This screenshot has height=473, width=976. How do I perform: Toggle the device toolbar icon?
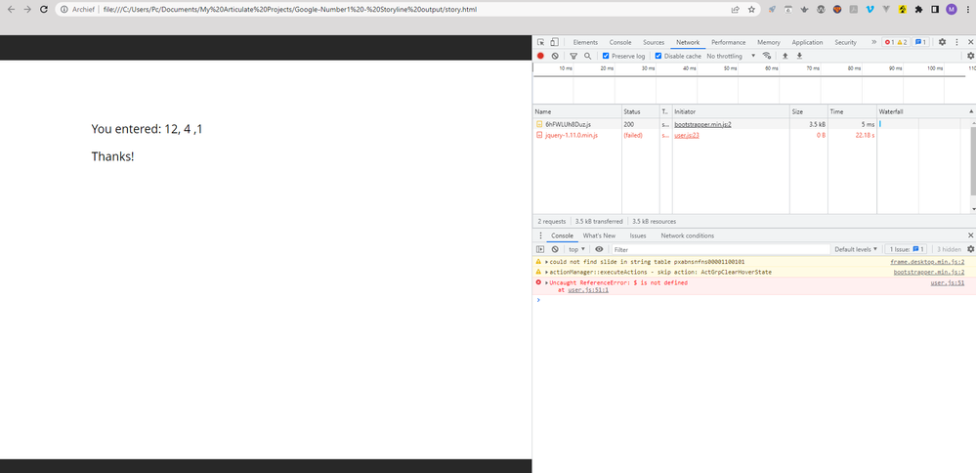[554, 42]
